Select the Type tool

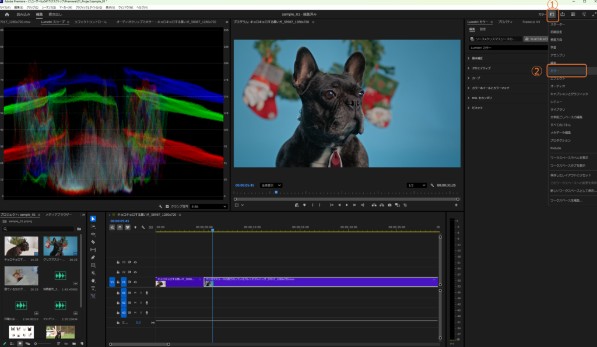point(93,288)
